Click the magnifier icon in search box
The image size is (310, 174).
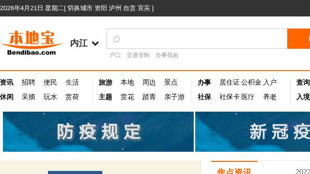pyautogui.click(x=116, y=39)
